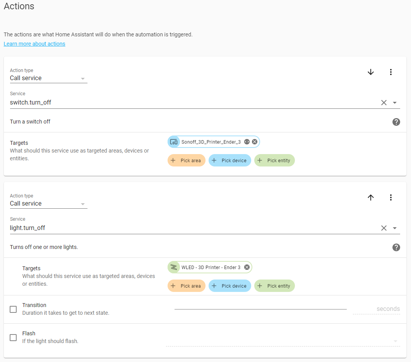Image resolution: width=411 pixels, height=362 pixels.
Task: Expand Sonoff_3D_Printer_Ender_3 into entities
Action: [x=247, y=142]
